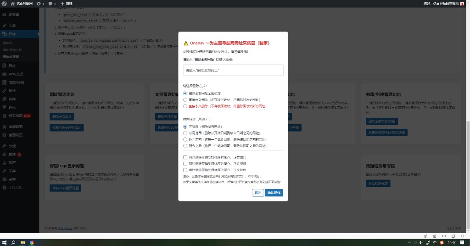Screen dimensions: 470x246
Task: Open the 首页布局 NEW item in sidebar
Action: pos(19,115)
